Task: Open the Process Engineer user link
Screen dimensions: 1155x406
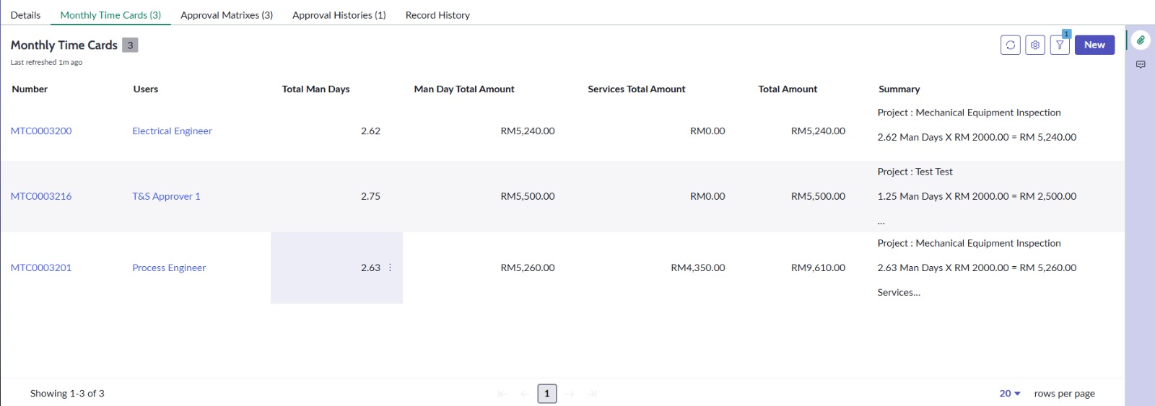Action: pos(169,268)
